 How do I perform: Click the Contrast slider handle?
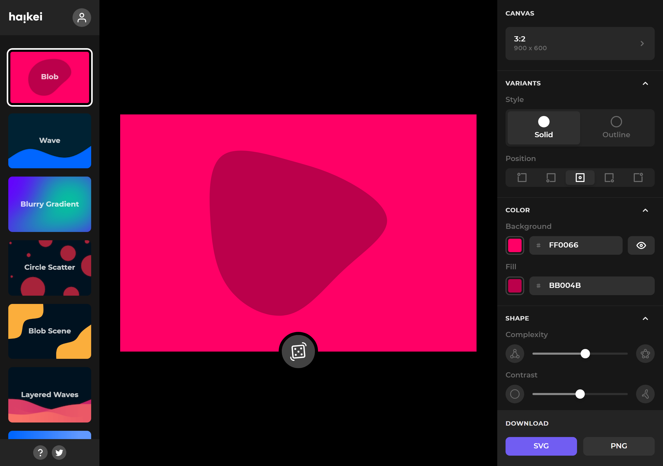coord(580,394)
